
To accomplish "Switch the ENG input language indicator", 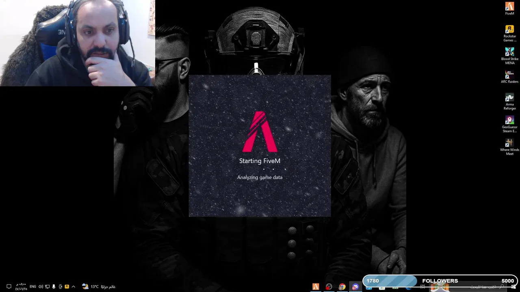I will (x=33, y=287).
